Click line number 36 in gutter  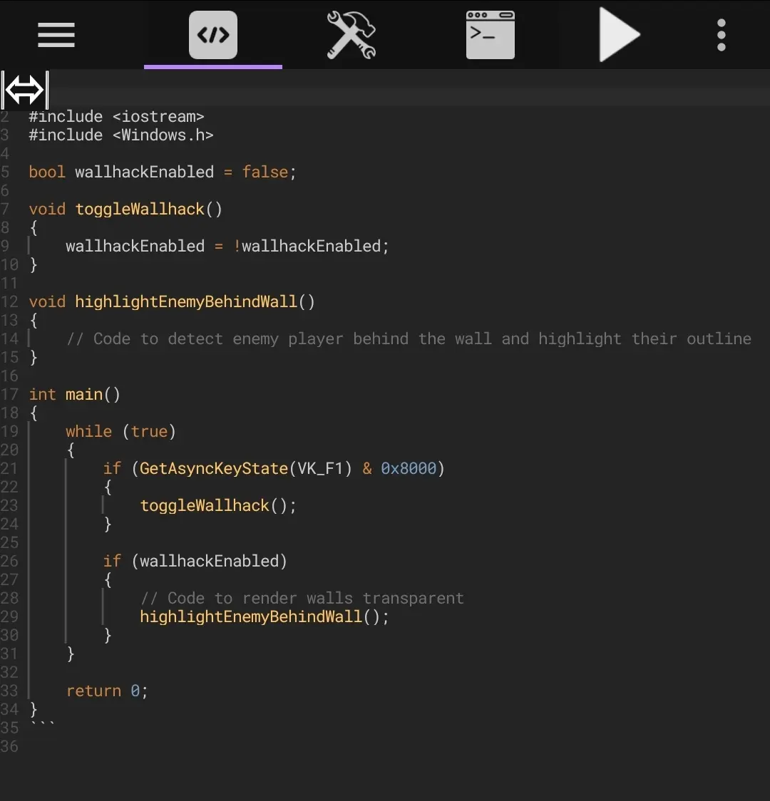tap(9, 746)
